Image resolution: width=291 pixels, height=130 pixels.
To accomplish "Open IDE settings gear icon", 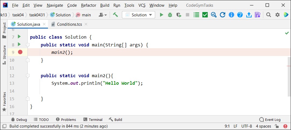I will pos(277,15).
